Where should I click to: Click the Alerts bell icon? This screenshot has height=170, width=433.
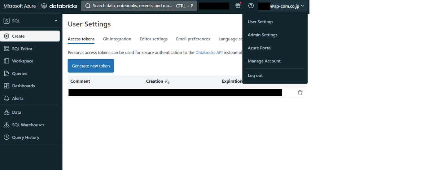(6, 99)
